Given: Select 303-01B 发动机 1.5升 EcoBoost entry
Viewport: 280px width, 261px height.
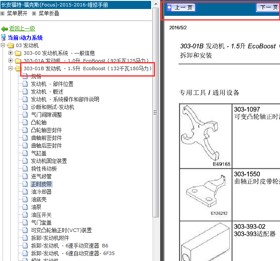Looking at the screenshot, I should coord(88,68).
